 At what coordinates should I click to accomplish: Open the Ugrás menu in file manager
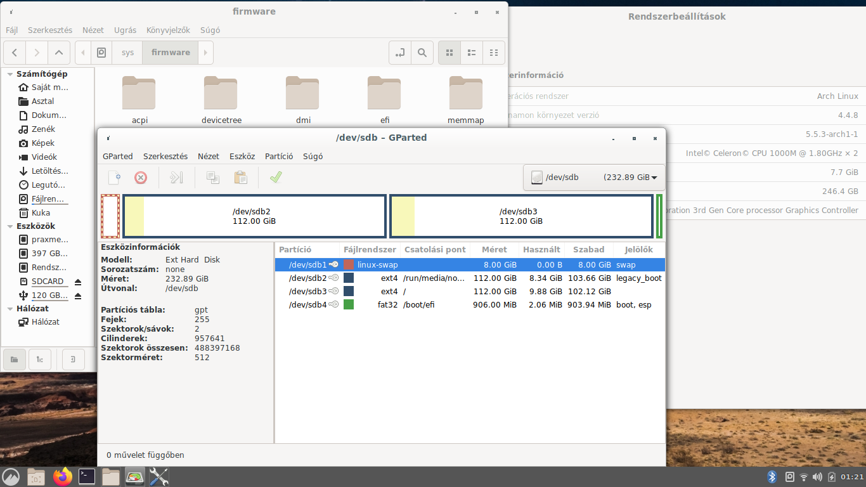pos(125,30)
